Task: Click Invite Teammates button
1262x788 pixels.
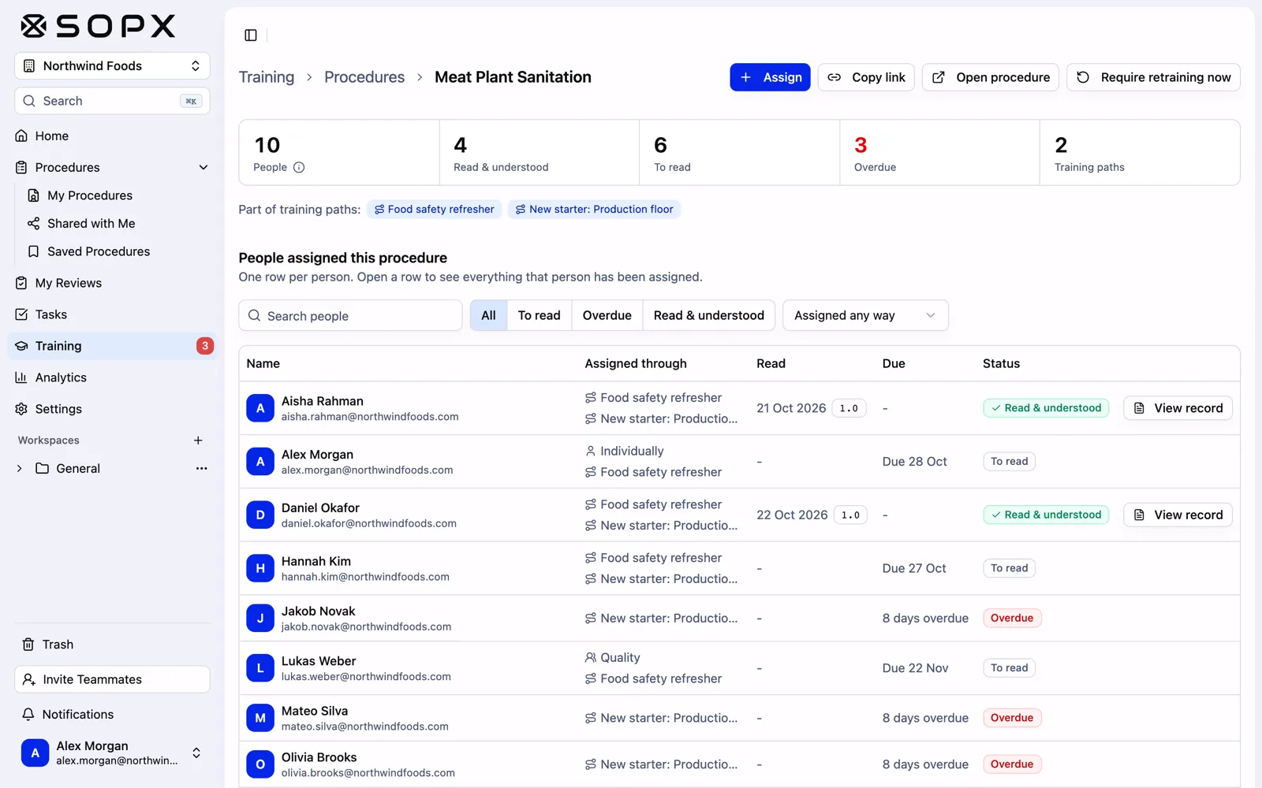Action: [112, 679]
